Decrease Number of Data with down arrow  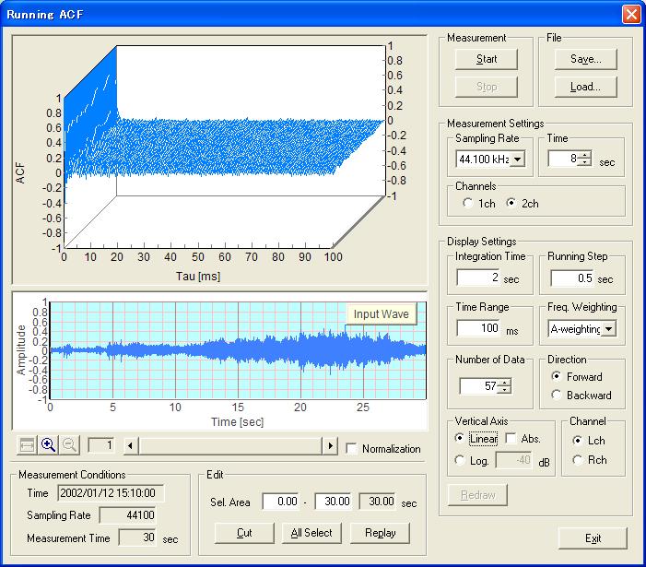point(504,389)
